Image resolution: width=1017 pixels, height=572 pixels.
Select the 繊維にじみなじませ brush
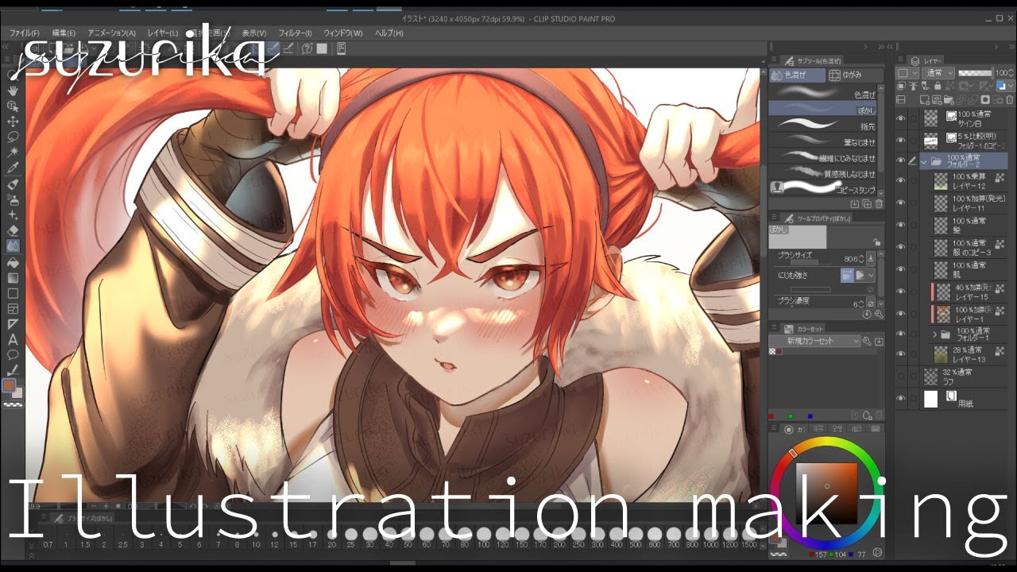click(823, 157)
